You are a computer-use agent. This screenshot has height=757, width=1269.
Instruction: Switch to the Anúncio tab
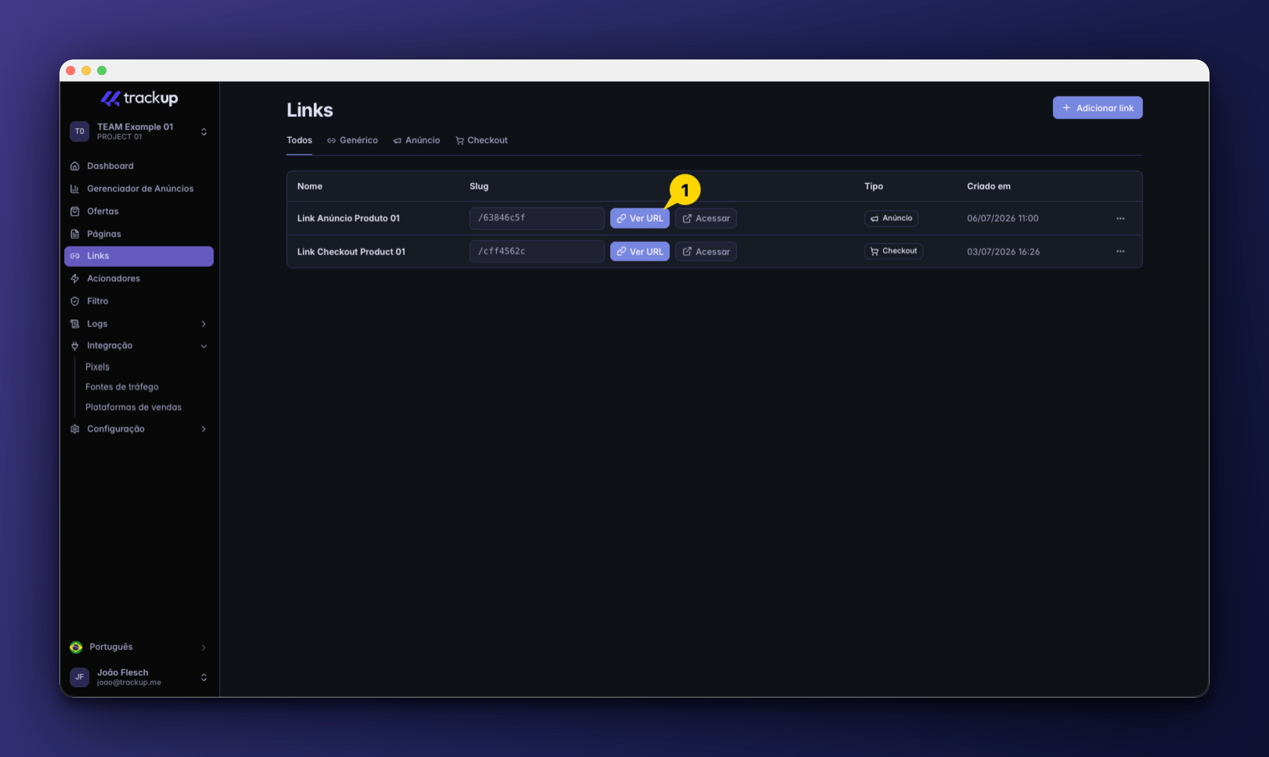tap(416, 140)
